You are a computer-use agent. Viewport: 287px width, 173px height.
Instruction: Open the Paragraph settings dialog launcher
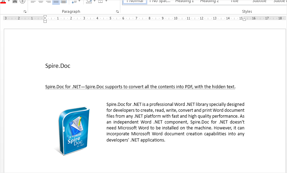click(117, 12)
